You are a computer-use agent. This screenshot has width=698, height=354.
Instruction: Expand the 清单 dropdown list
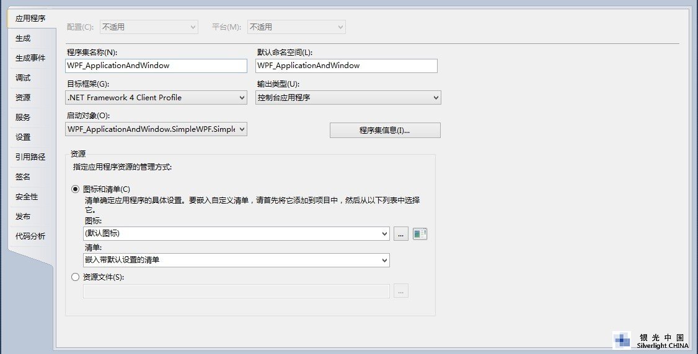coord(236,261)
